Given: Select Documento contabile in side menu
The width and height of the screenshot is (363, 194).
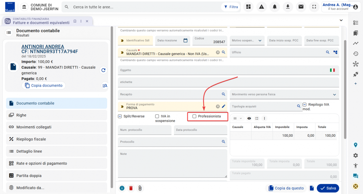Looking at the screenshot, I should pyautogui.click(x=57, y=103).
